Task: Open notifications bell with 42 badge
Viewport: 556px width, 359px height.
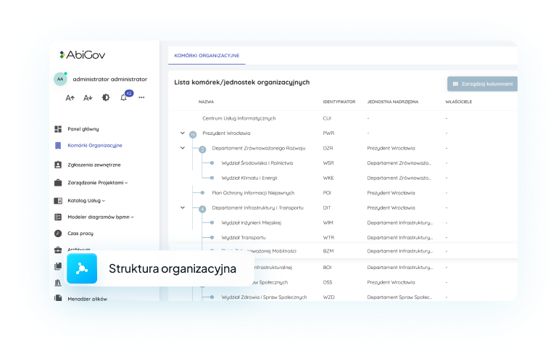Action: [123, 97]
